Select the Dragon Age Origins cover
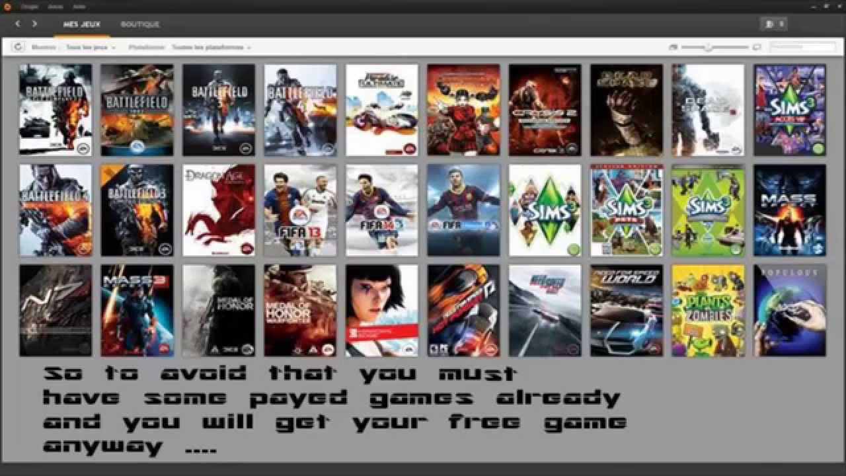 pos(219,210)
